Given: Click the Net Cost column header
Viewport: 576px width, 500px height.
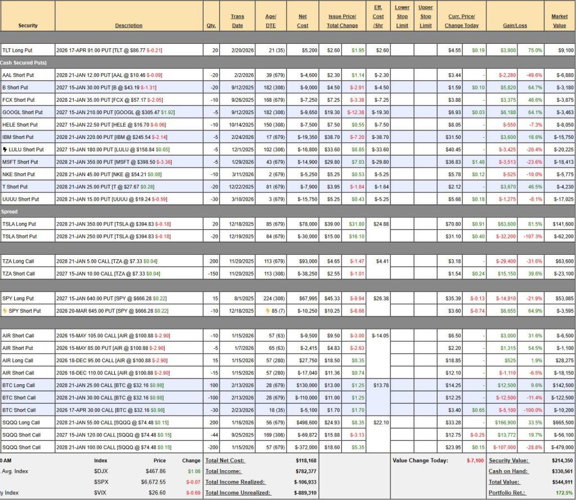Looking at the screenshot, I should pos(303,21).
